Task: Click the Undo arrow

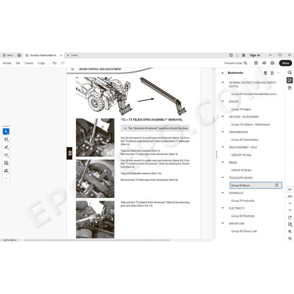Action: pos(54,63)
